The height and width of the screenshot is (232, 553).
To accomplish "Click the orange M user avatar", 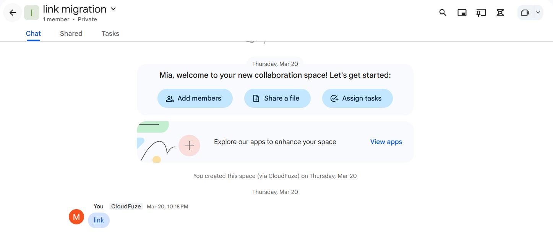I will click(76, 217).
